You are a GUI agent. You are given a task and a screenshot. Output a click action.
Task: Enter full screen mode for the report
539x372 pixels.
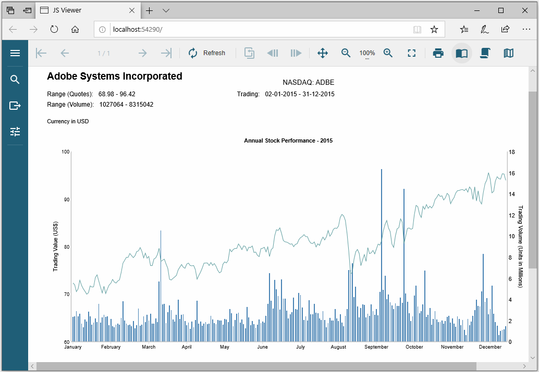click(x=412, y=53)
